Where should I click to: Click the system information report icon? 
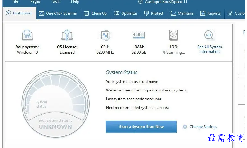point(209,35)
